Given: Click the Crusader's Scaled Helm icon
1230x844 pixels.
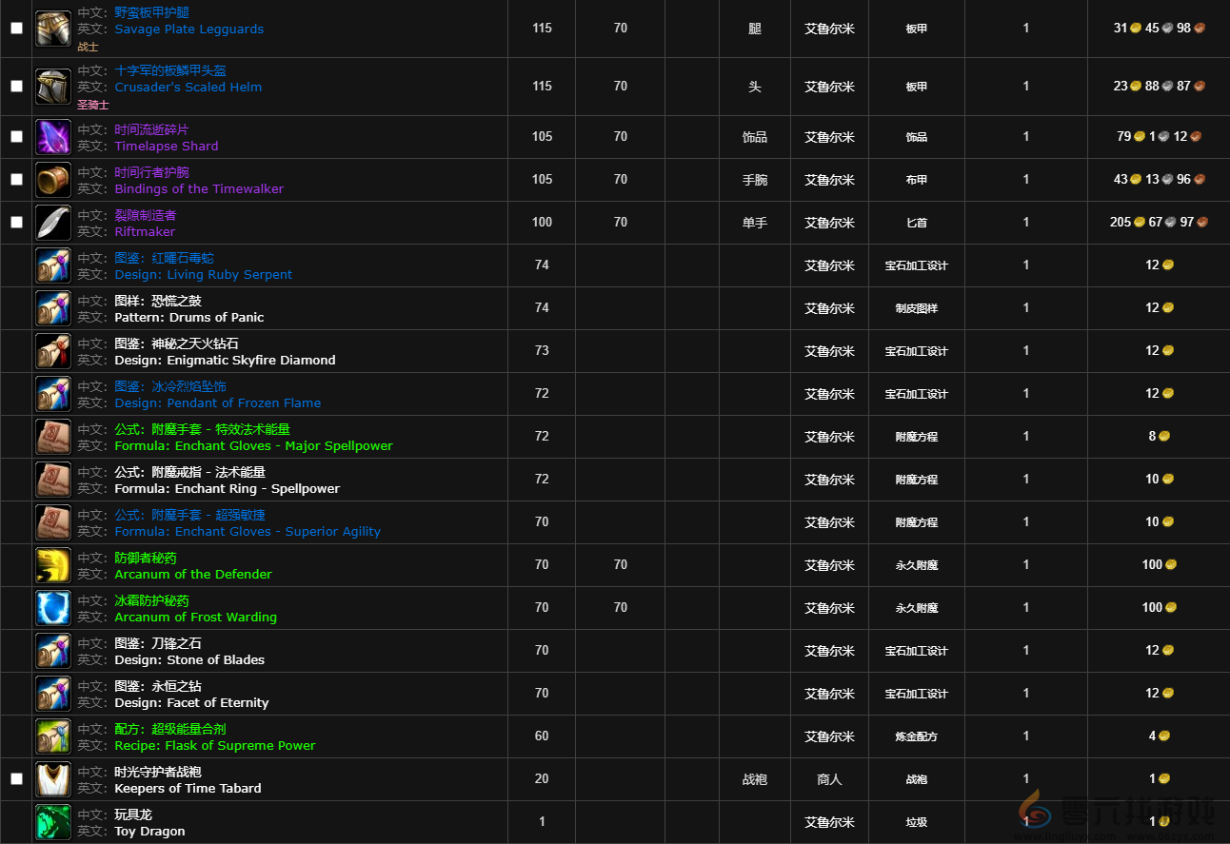Looking at the screenshot, I should point(53,87).
